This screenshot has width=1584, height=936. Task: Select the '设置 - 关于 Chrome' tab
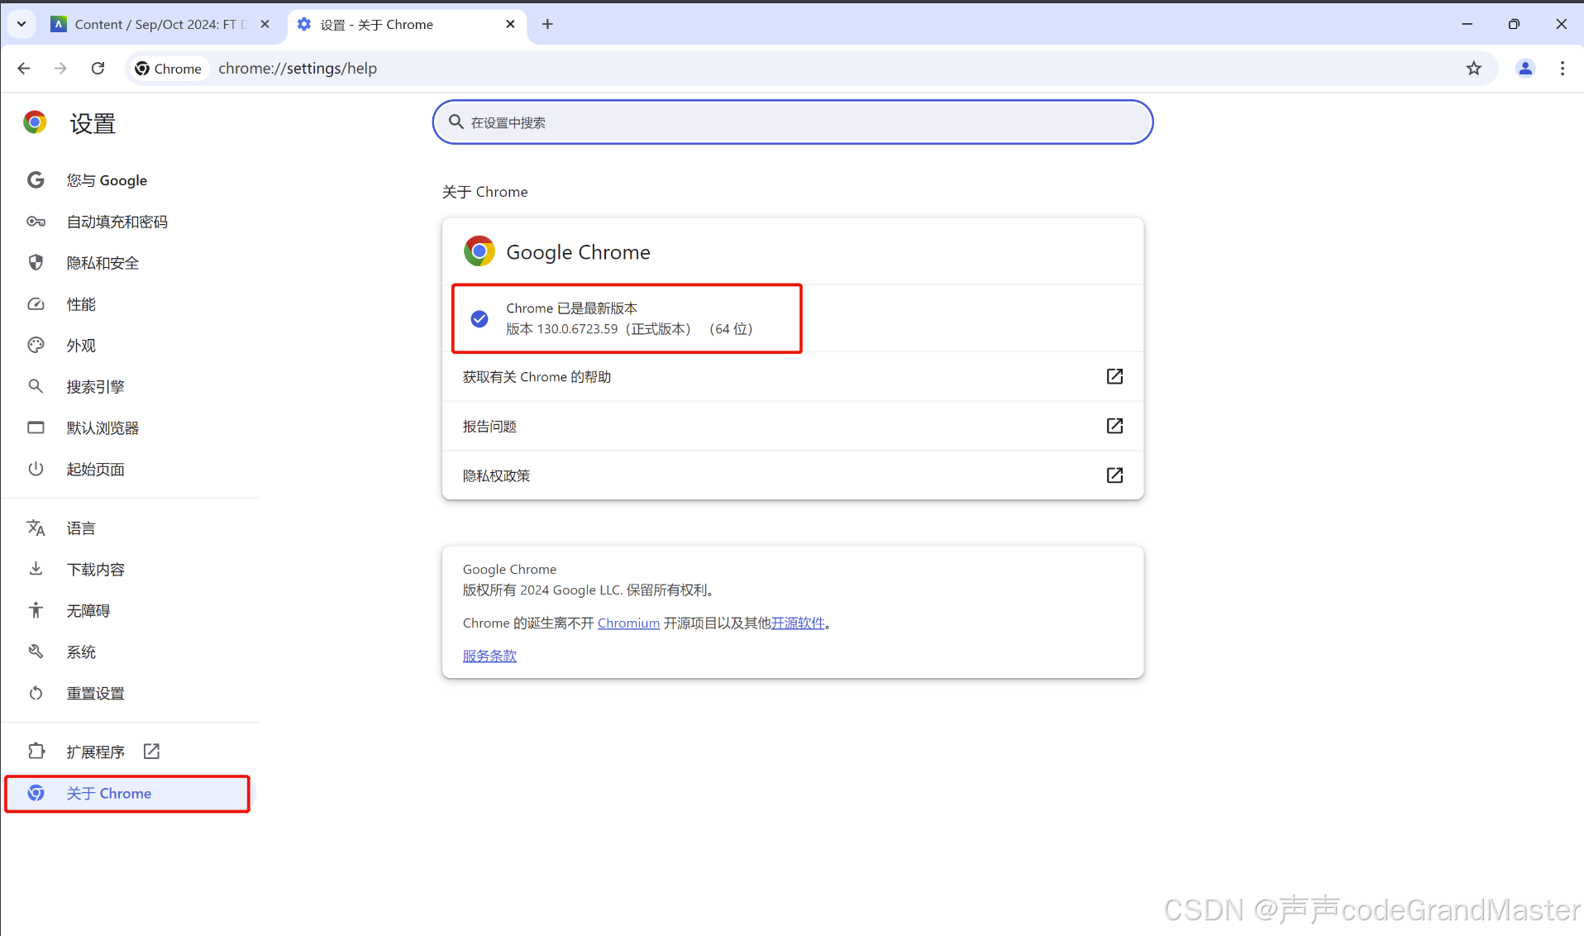click(x=407, y=24)
